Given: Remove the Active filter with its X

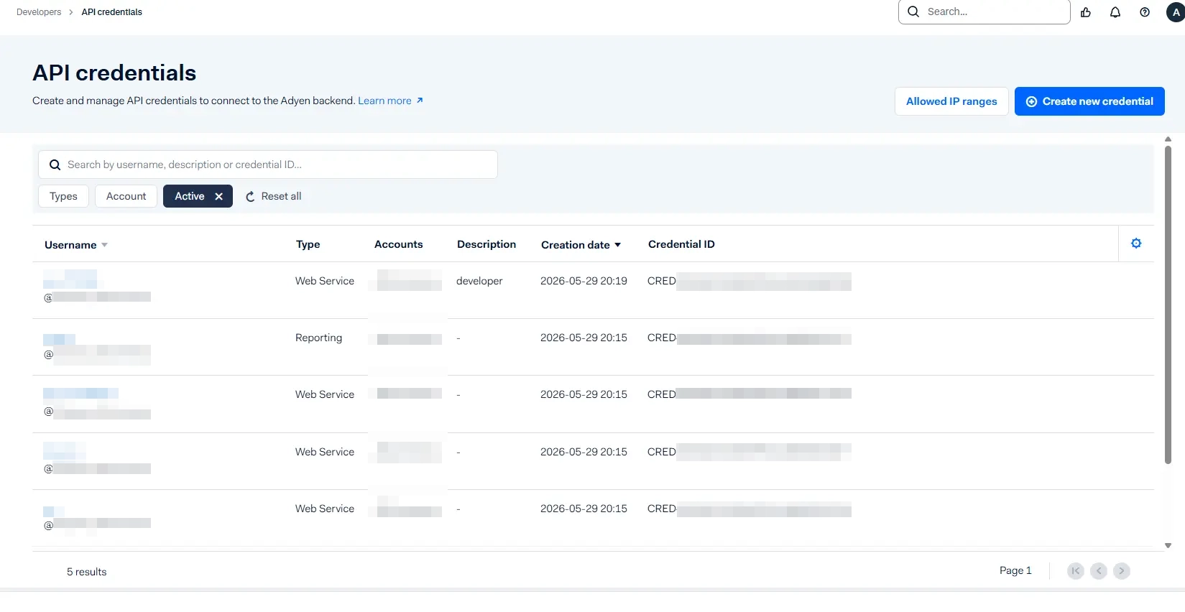Looking at the screenshot, I should (219, 196).
